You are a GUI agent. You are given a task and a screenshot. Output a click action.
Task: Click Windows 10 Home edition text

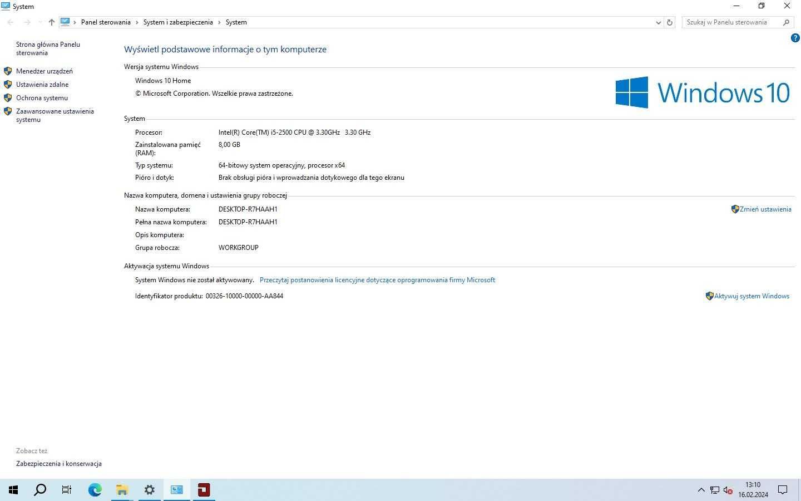[x=163, y=81]
